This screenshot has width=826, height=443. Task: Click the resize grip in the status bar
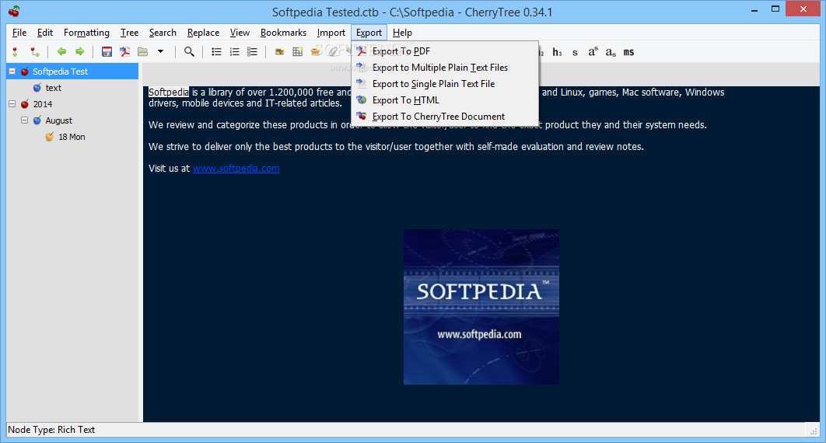click(x=814, y=431)
